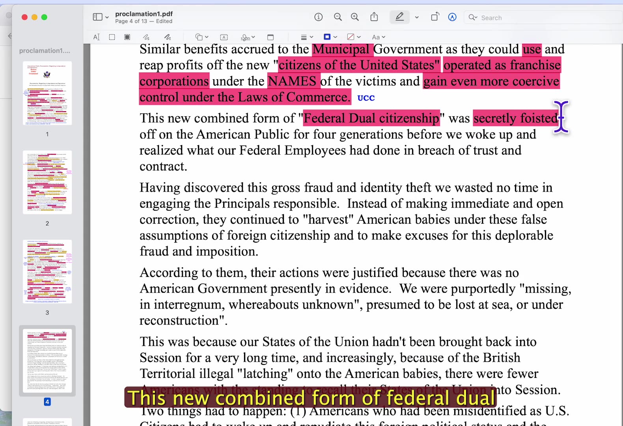Open the Shape Style line thickness menu
Screen dimensions: 623x426
click(307, 37)
